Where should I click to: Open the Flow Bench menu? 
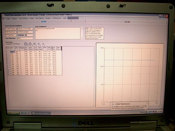pos(40,18)
